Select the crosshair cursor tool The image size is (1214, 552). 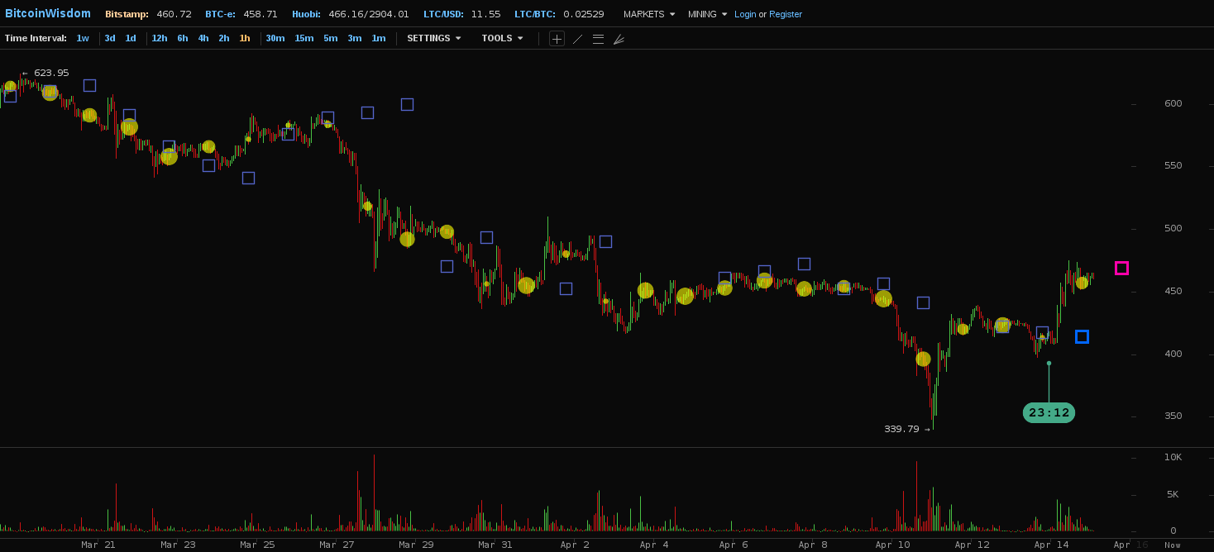(557, 39)
